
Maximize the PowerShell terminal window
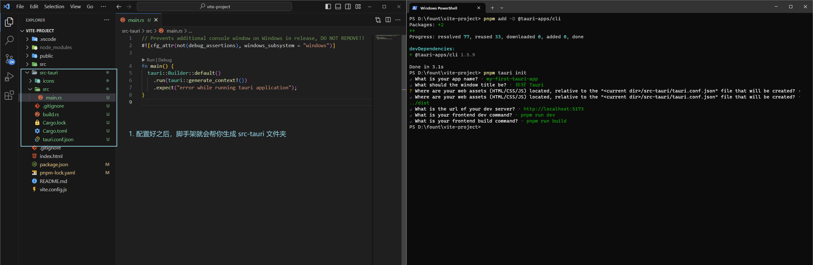791,7
